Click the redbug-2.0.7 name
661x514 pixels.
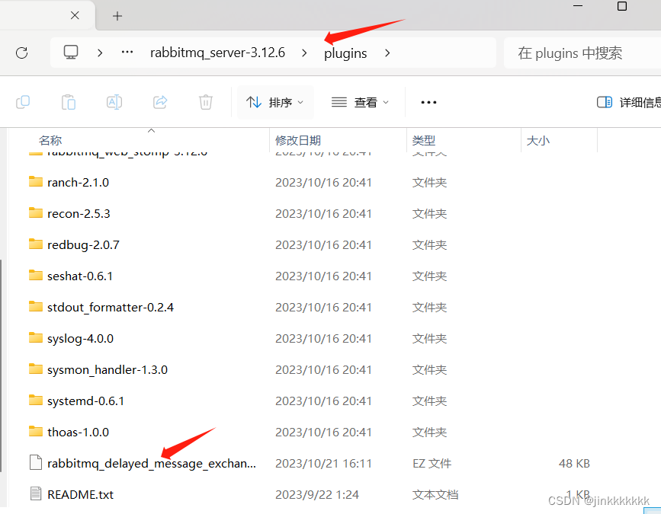point(83,244)
